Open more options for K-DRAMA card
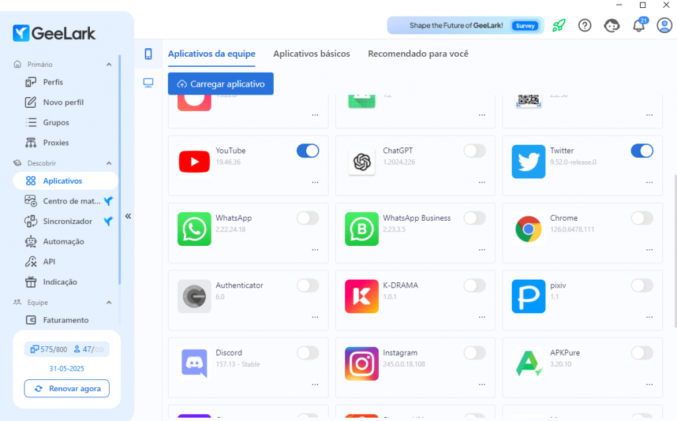Viewport: 677px width, 421px height. 482,317
